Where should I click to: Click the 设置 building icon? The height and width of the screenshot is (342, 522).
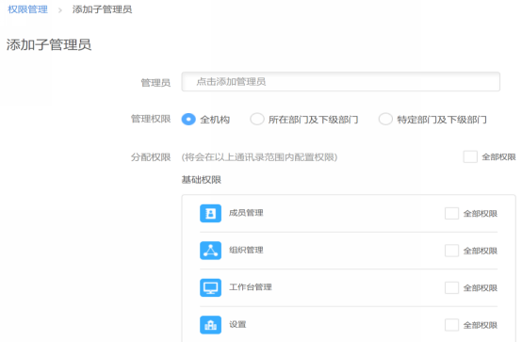pos(210,325)
